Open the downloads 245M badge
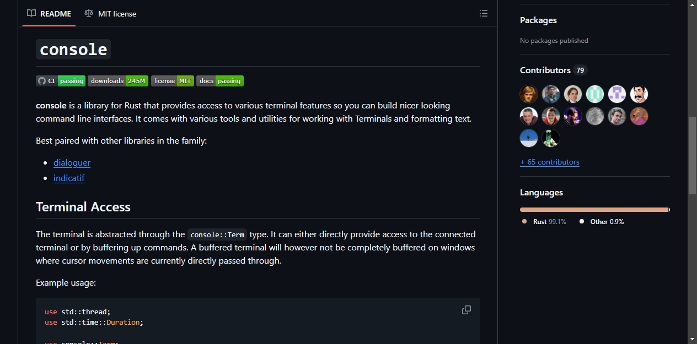This screenshot has width=697, height=344. click(x=118, y=81)
